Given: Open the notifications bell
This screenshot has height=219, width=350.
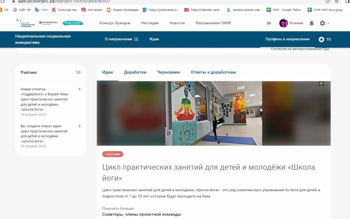Looking at the screenshot, I should pos(311,23).
